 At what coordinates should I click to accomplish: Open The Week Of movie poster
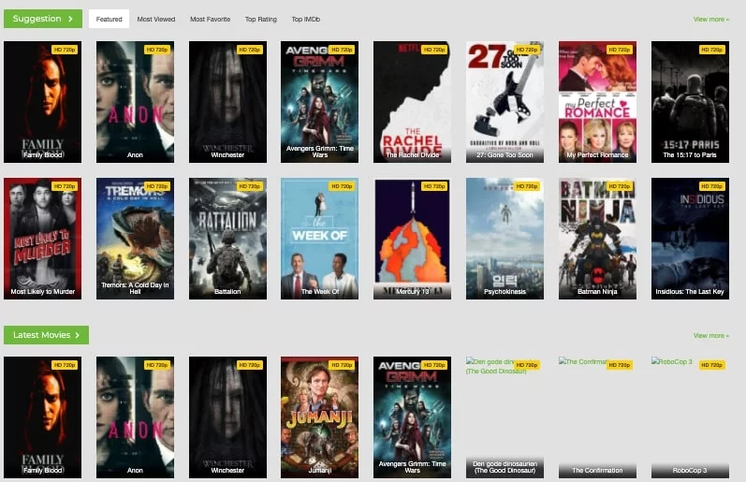tap(319, 238)
